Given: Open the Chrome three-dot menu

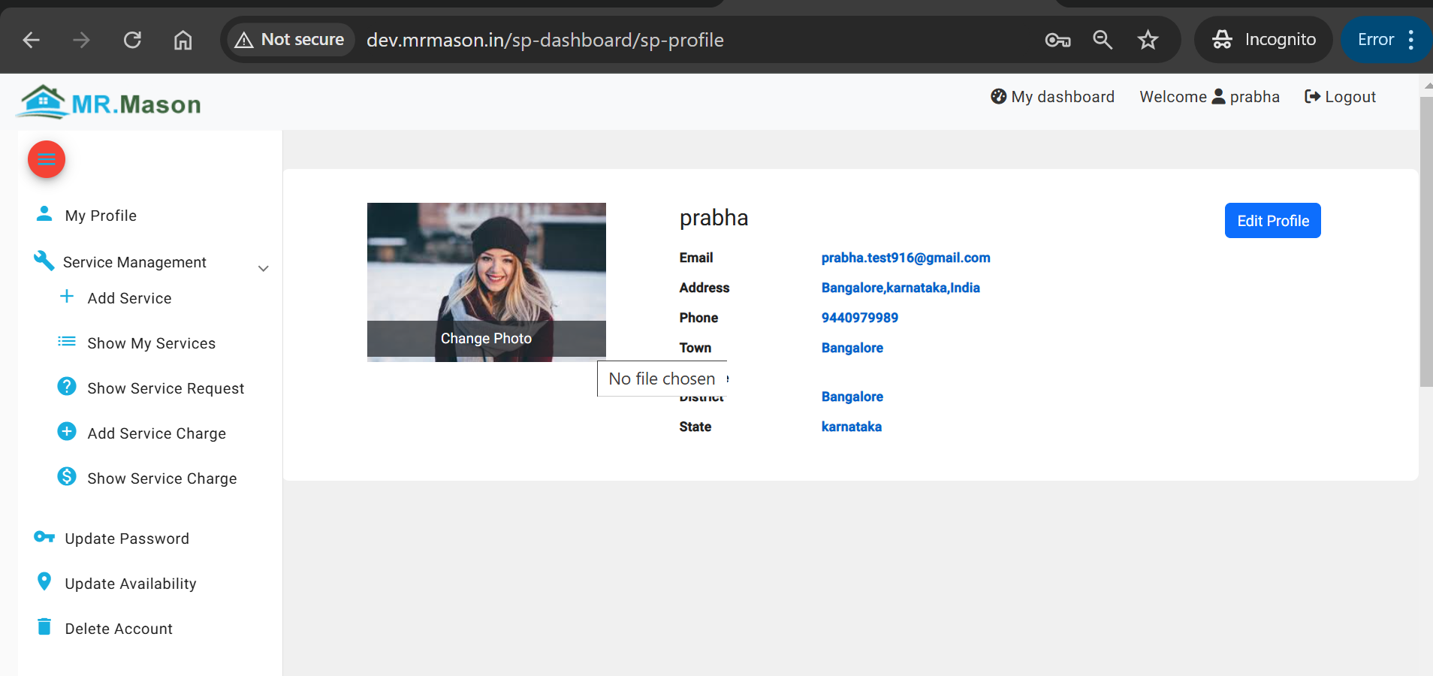Looking at the screenshot, I should click(x=1410, y=39).
